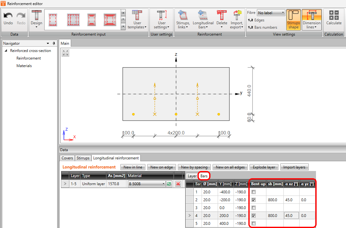Enable Bent-up checkbox for bar 1
346x228 pixels.
(253, 192)
